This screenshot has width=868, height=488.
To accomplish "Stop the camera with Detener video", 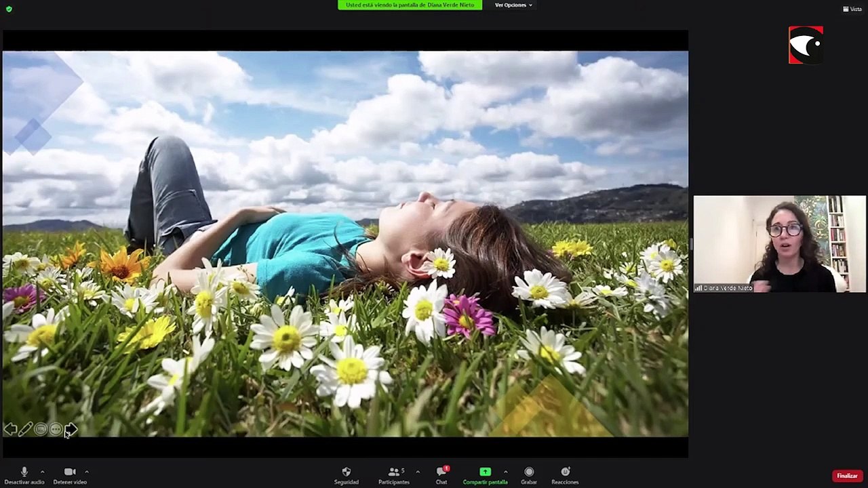I will [x=70, y=476].
